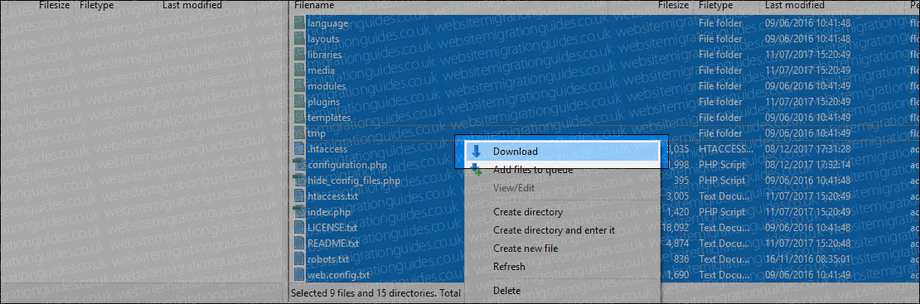Click the HTACCESS filetype cell

pyautogui.click(x=726, y=149)
